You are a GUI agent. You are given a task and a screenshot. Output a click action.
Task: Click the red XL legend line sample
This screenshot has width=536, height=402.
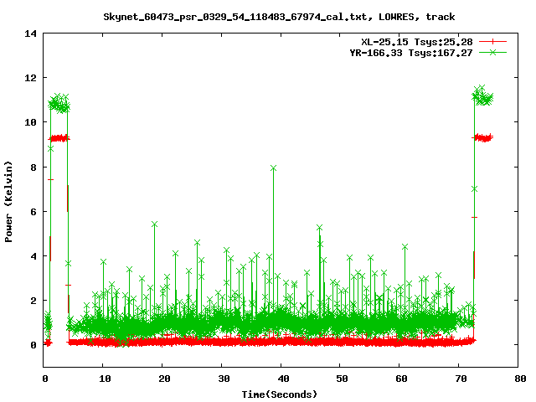(492, 42)
